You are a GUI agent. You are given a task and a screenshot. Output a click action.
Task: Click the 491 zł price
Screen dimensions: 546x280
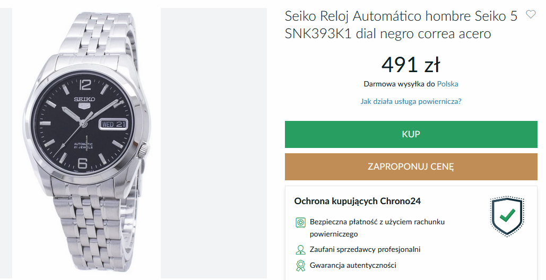point(411,65)
